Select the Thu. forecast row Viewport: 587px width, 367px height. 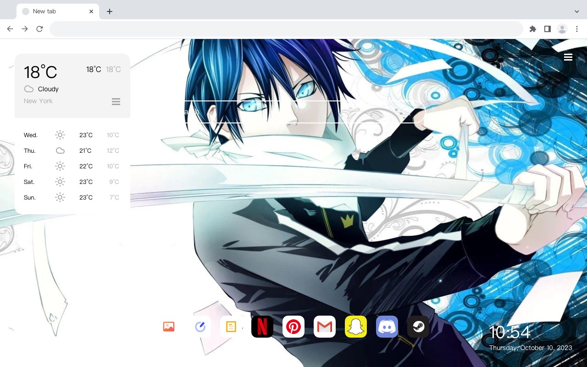[72, 150]
